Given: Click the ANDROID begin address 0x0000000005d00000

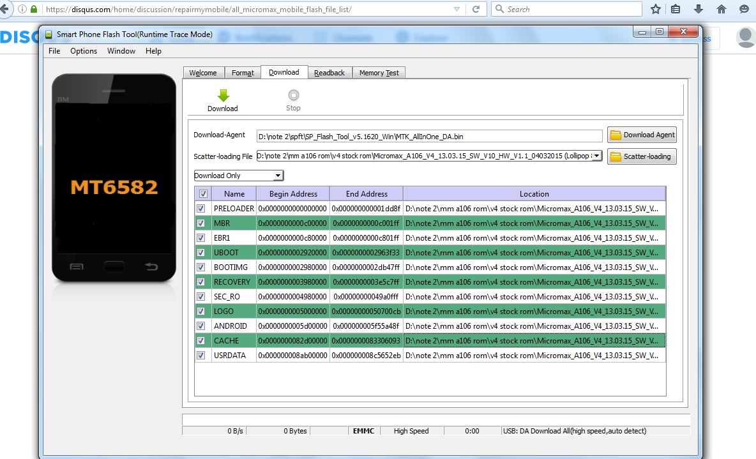Looking at the screenshot, I should [x=293, y=326].
